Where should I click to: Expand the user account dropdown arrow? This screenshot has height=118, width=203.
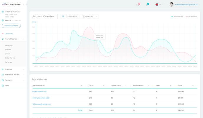(x=199, y=5)
